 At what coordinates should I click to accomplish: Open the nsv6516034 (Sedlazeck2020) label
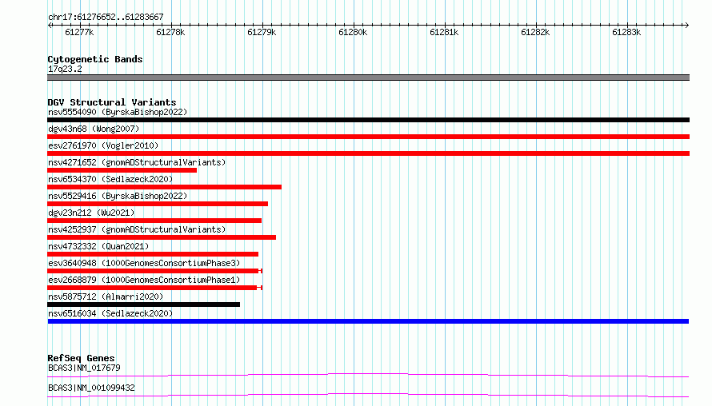tap(110, 313)
